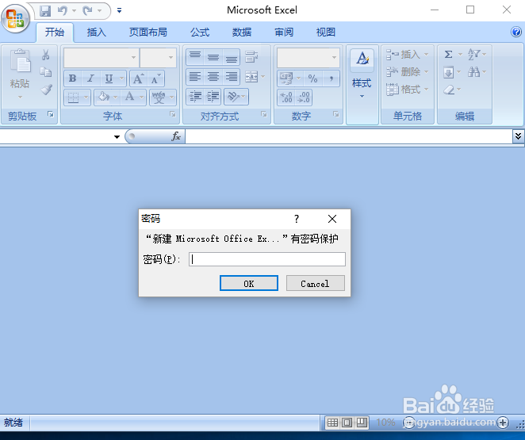
Task: Click the AutoSum sigma icon
Action: tap(449, 55)
